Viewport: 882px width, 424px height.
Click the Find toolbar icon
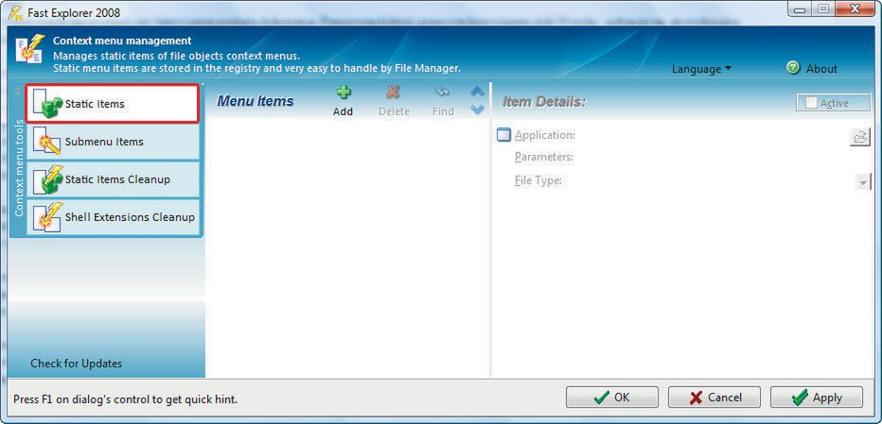[443, 93]
